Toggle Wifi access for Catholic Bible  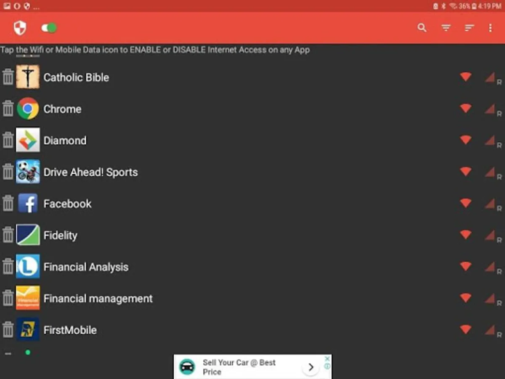465,77
